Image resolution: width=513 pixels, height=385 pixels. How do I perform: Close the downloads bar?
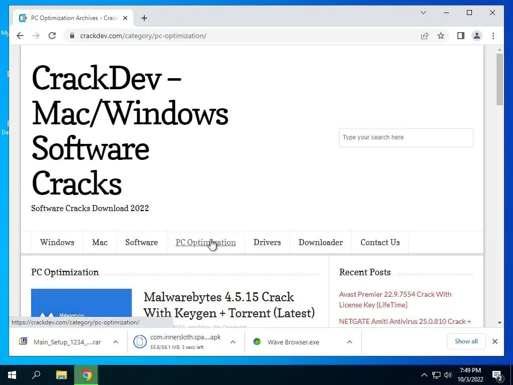[x=494, y=341]
